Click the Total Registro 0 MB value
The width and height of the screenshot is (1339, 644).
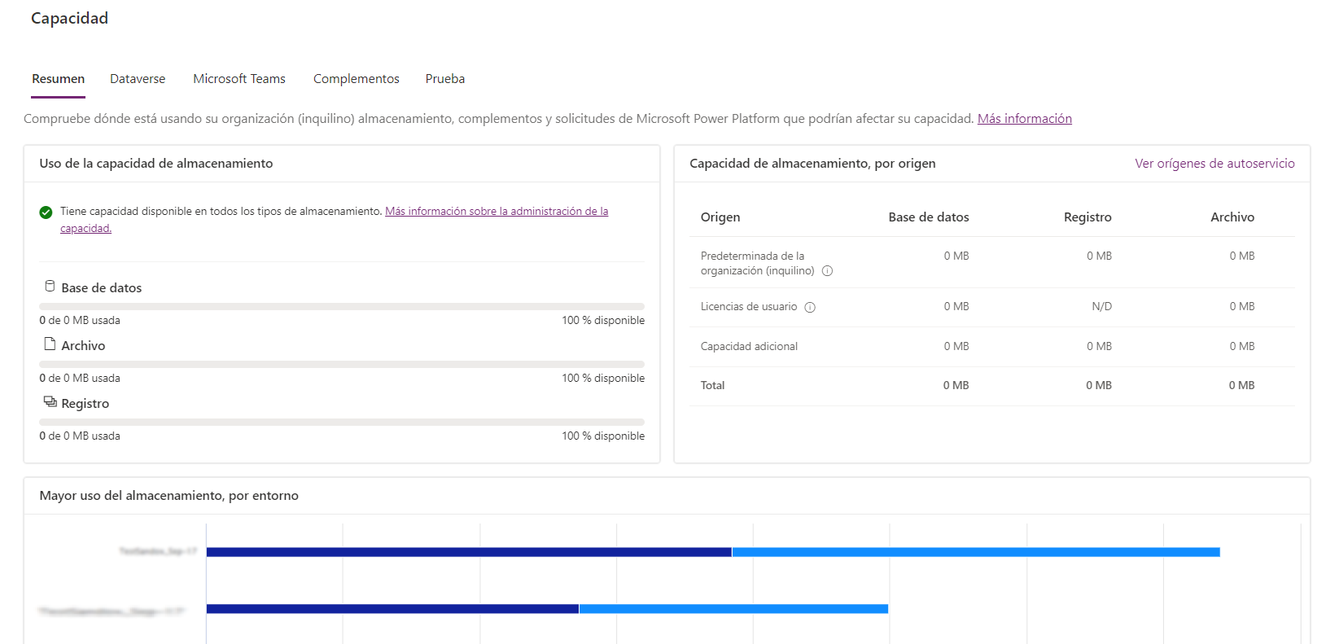[x=1099, y=386]
